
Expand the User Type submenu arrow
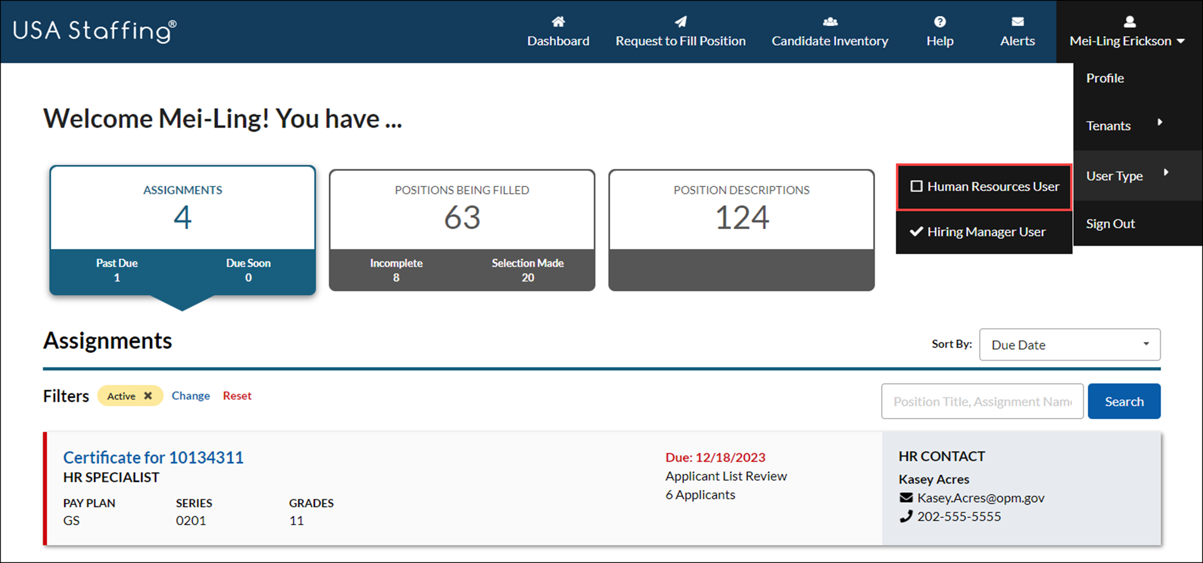(1166, 172)
